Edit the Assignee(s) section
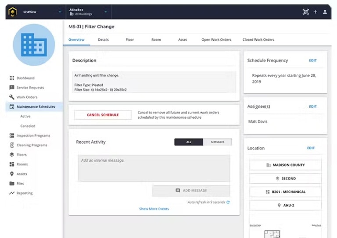 (x=313, y=107)
